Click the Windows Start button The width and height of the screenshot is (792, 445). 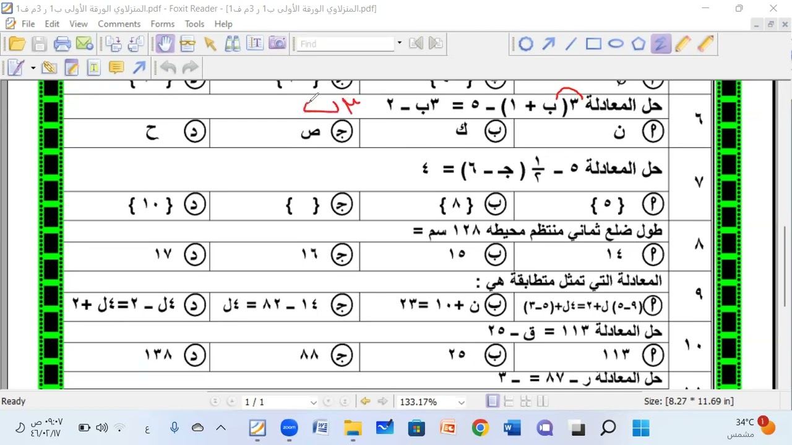(x=641, y=428)
